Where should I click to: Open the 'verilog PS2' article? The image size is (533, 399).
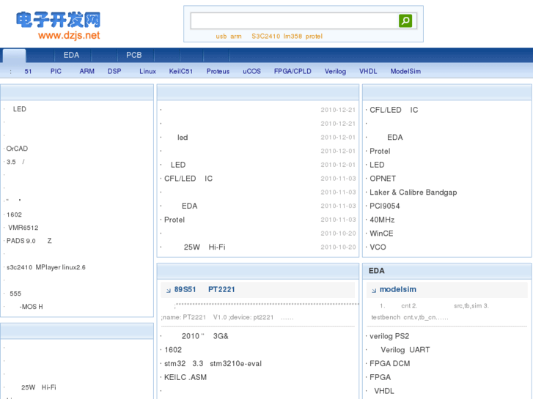pos(389,336)
